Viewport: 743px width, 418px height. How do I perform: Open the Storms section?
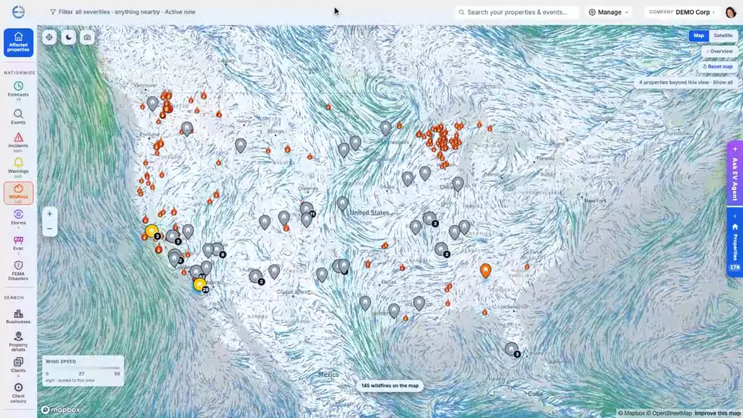[x=19, y=218]
